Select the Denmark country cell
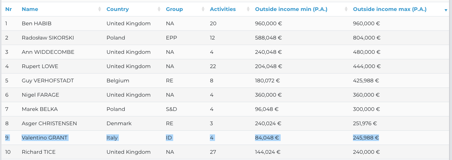 pos(119,123)
